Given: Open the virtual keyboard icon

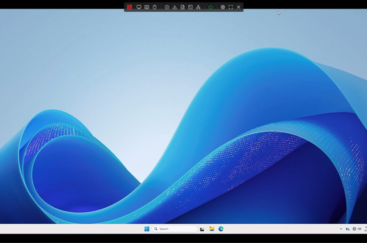Looking at the screenshot, I should point(147,7).
